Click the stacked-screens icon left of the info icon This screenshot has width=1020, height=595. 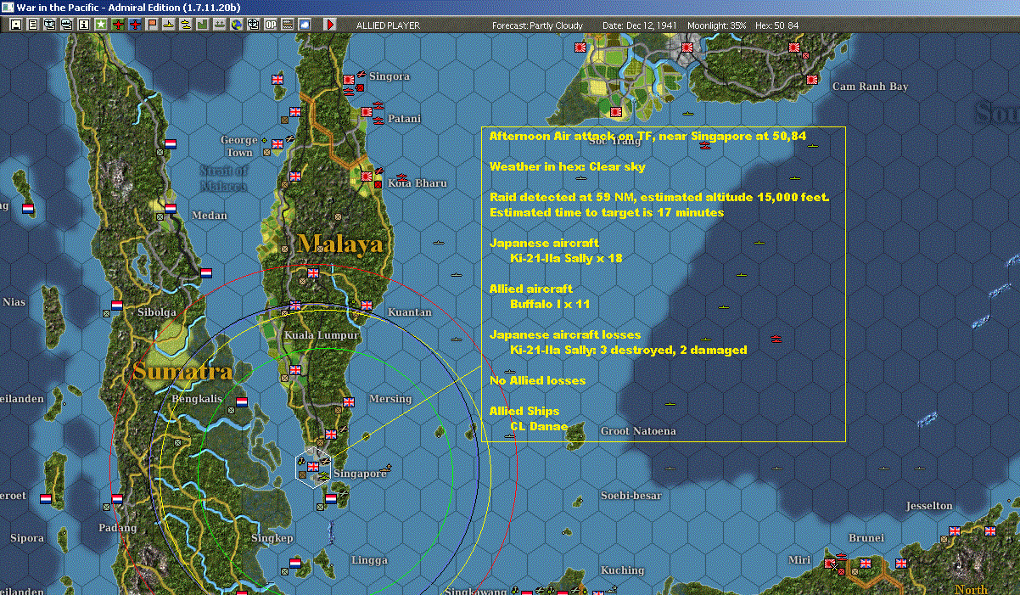66,25
